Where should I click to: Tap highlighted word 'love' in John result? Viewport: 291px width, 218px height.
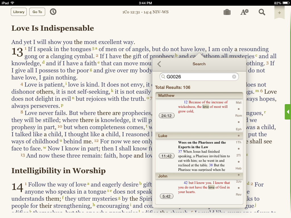click(211, 187)
